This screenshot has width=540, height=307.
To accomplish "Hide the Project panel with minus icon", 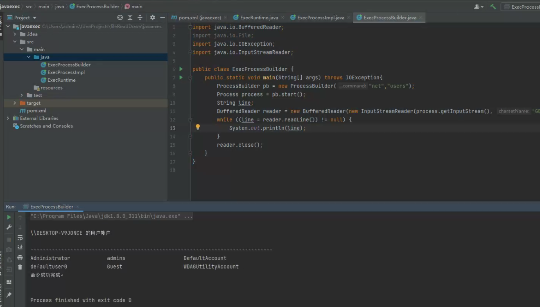I will click(163, 18).
